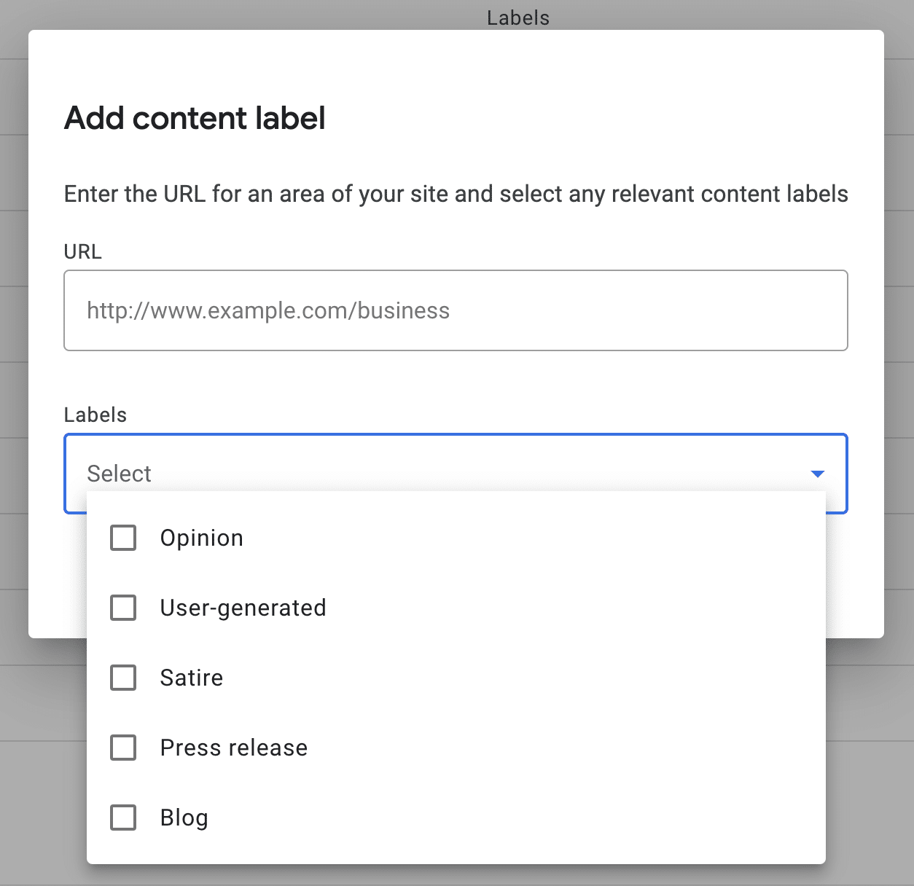The height and width of the screenshot is (886, 914).
Task: Select the Satire option text
Action: coord(192,678)
